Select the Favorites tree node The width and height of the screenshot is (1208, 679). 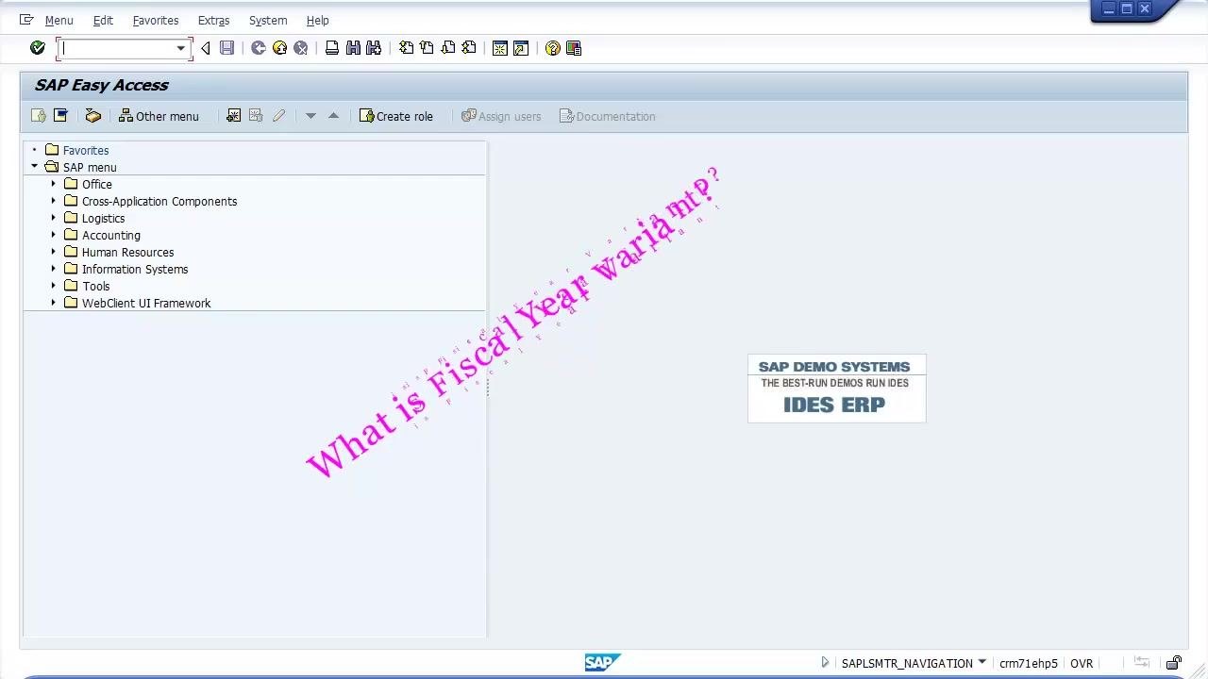(x=86, y=150)
